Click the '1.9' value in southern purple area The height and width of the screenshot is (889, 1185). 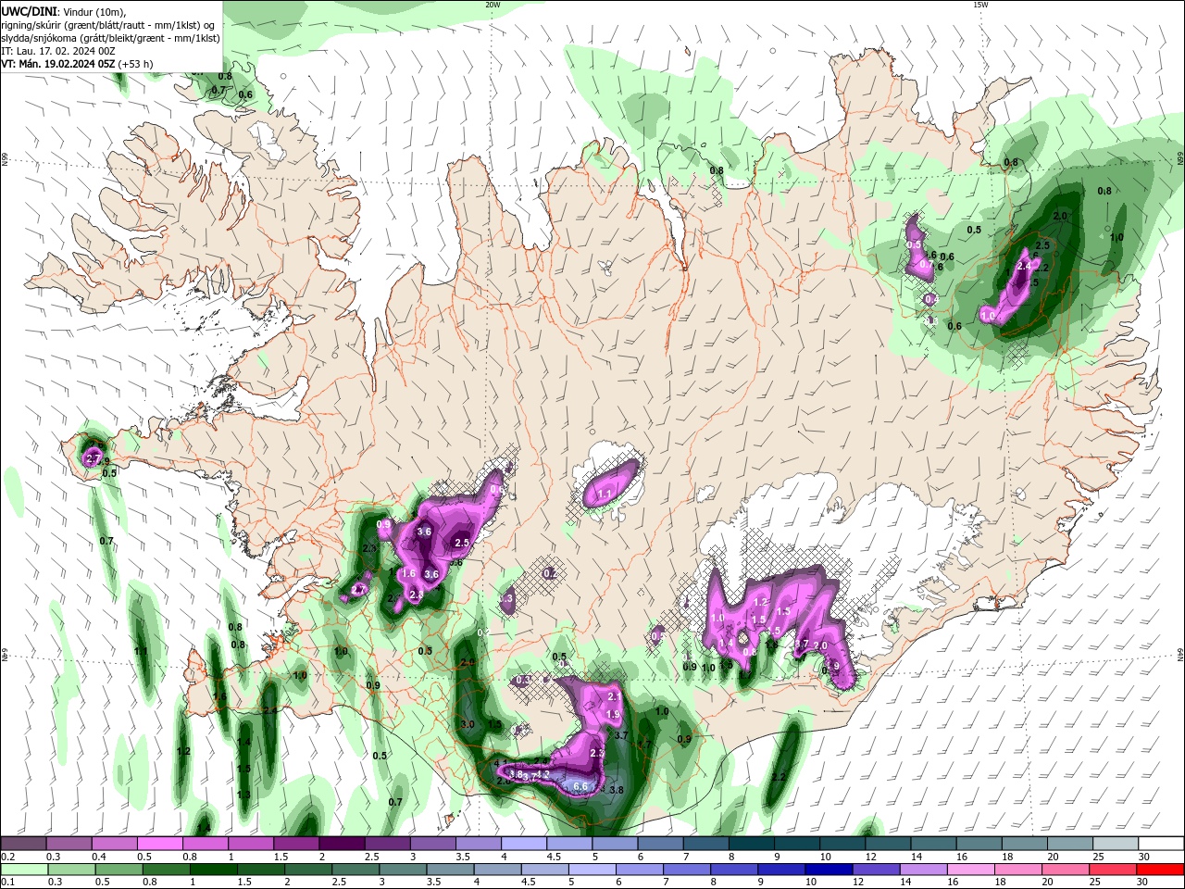click(612, 715)
